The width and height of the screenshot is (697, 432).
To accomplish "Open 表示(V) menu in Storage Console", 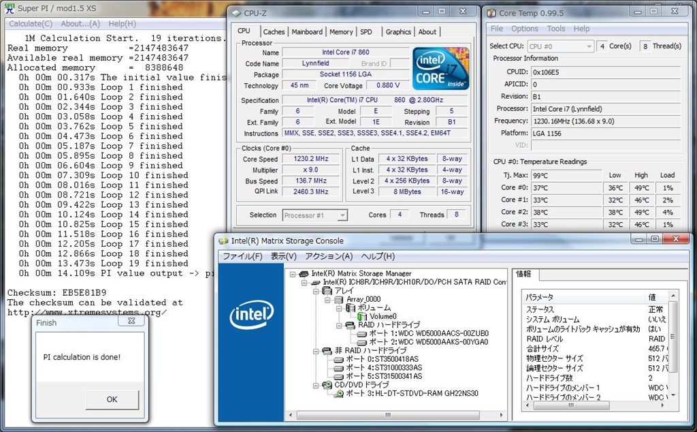I will pos(284,257).
